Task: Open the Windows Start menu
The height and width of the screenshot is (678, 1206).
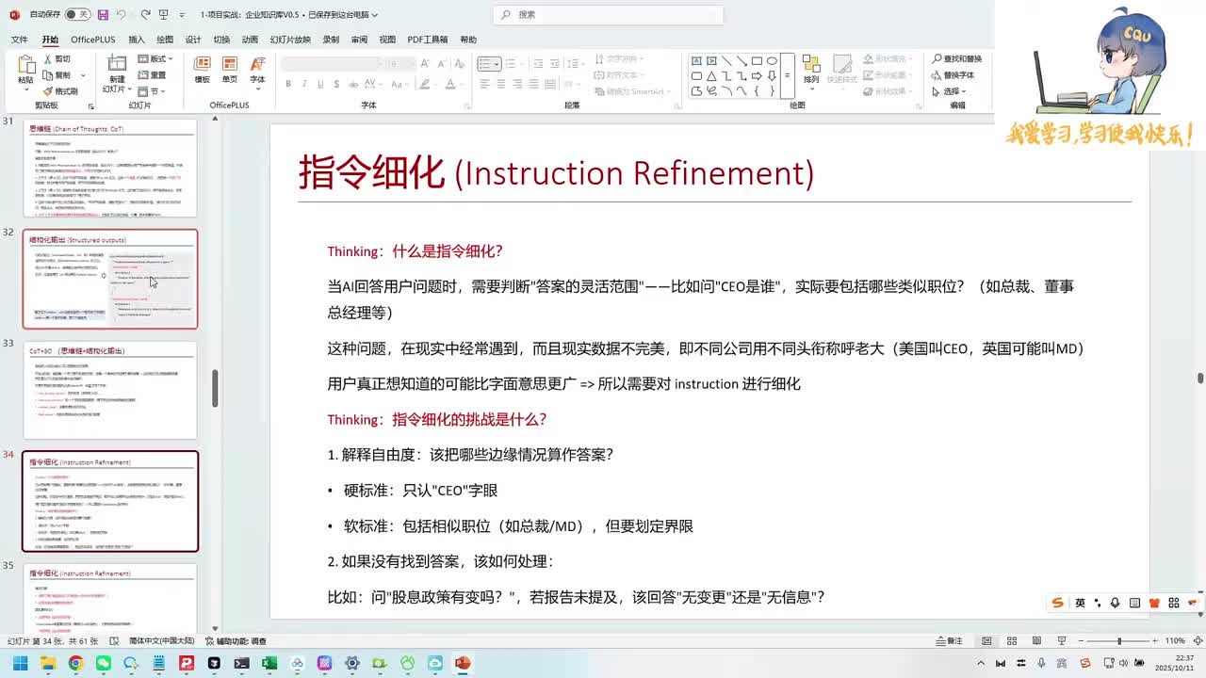Action: point(20,663)
